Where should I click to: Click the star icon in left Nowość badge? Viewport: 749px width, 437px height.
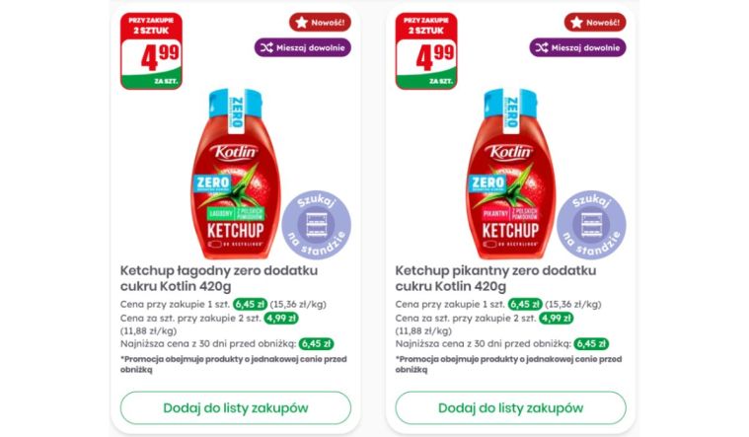point(301,23)
